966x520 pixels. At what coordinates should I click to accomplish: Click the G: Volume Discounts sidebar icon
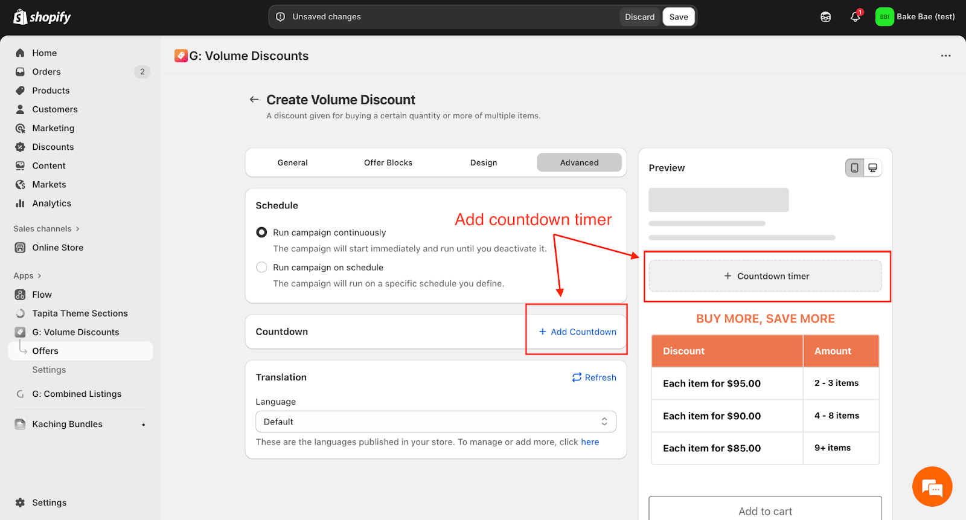pos(20,332)
